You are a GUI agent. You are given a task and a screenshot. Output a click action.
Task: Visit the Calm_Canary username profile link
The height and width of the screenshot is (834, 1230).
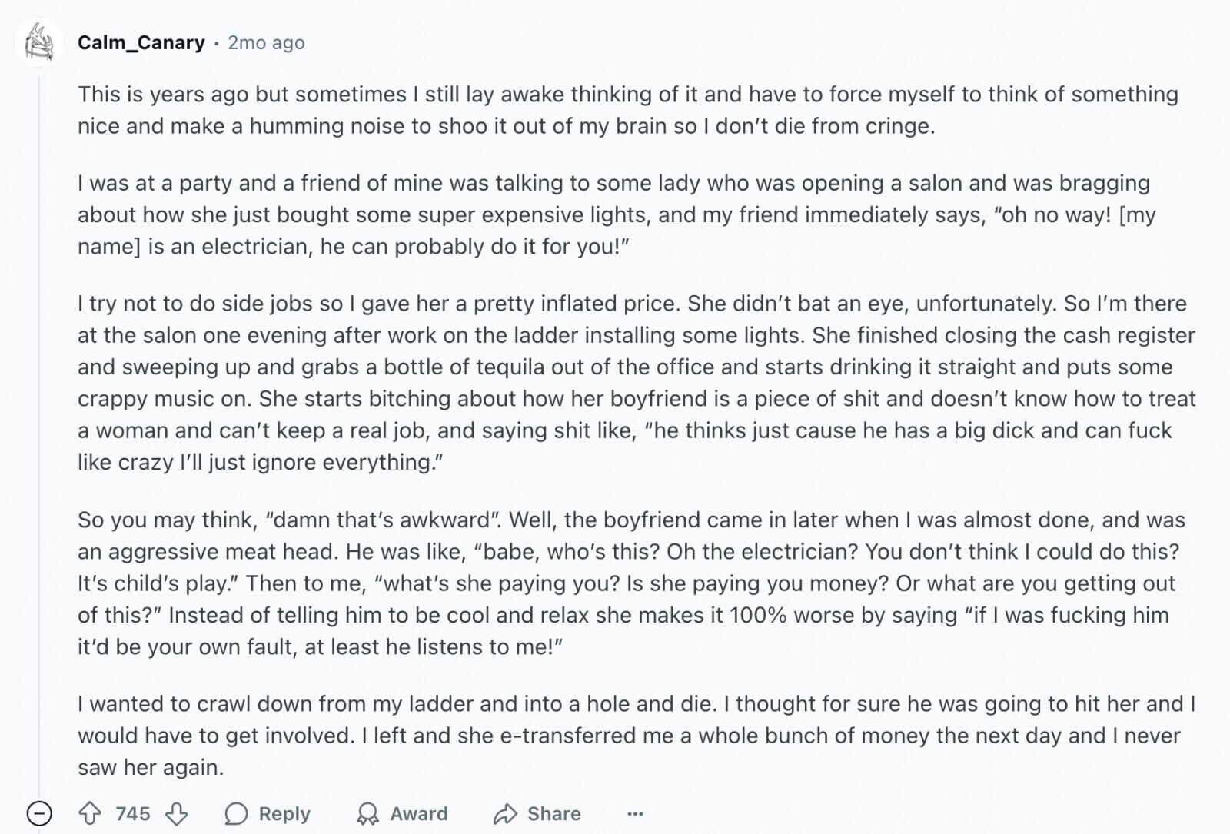click(141, 42)
